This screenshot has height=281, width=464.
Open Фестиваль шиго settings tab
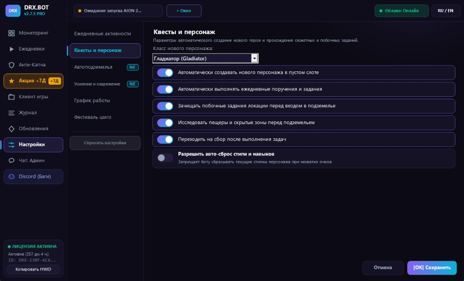click(105, 117)
